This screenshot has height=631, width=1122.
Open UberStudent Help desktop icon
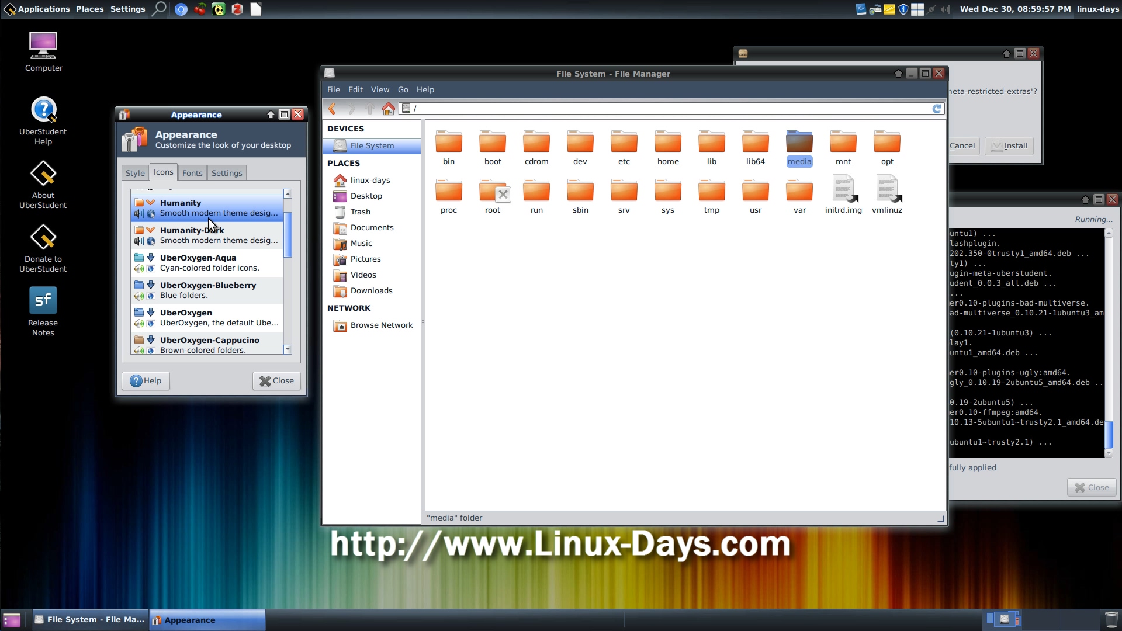tap(43, 120)
